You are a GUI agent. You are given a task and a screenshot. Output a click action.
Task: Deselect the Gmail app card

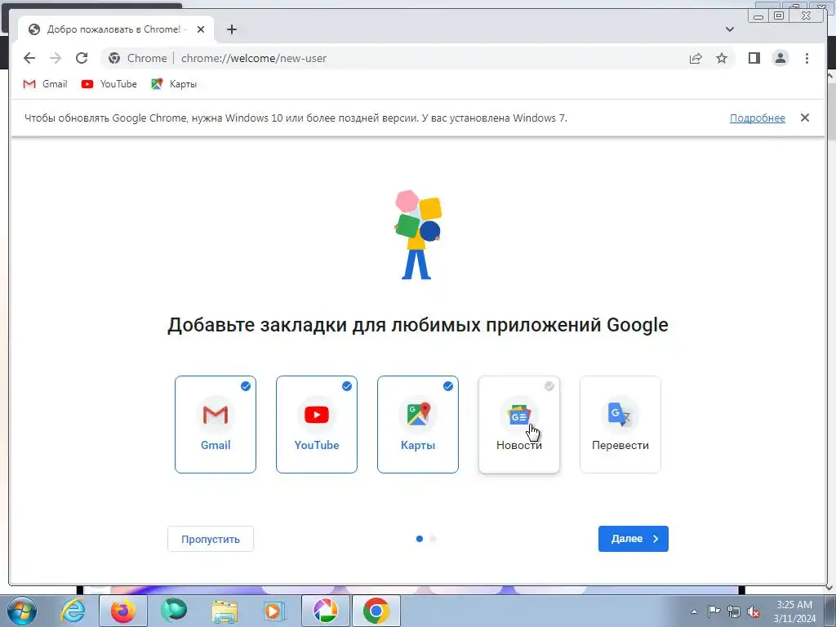(216, 425)
